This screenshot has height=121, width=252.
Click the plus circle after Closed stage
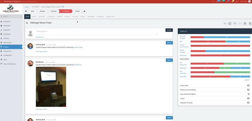pos(84,11)
